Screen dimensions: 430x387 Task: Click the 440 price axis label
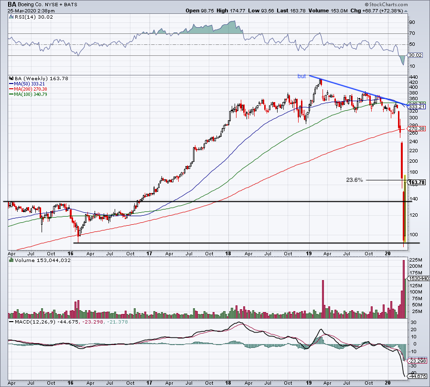pyautogui.click(x=413, y=77)
